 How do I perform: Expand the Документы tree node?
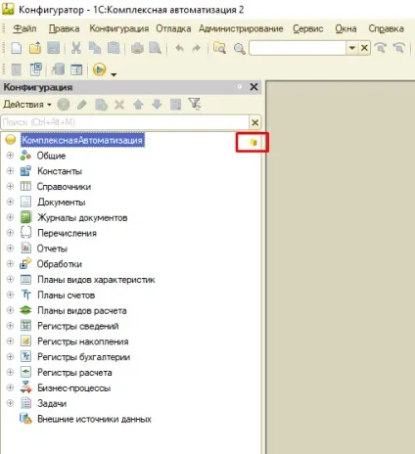tap(10, 202)
